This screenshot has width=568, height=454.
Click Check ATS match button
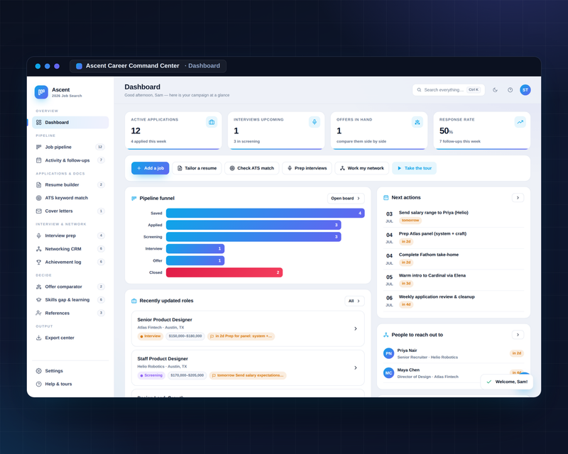tap(252, 168)
